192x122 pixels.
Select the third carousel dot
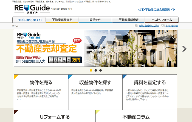click(101, 70)
